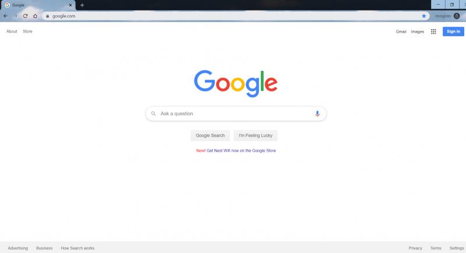466x253 pixels.
Task: Click the Google Search button
Action: coord(210,136)
